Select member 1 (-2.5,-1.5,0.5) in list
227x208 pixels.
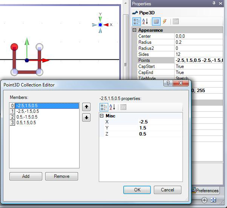click(x=28, y=111)
